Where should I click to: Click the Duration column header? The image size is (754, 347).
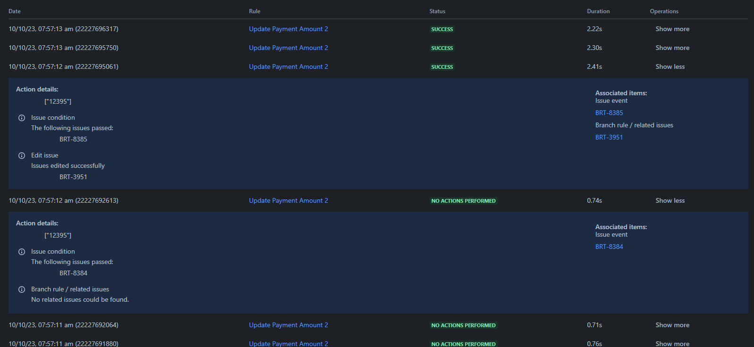[598, 11]
